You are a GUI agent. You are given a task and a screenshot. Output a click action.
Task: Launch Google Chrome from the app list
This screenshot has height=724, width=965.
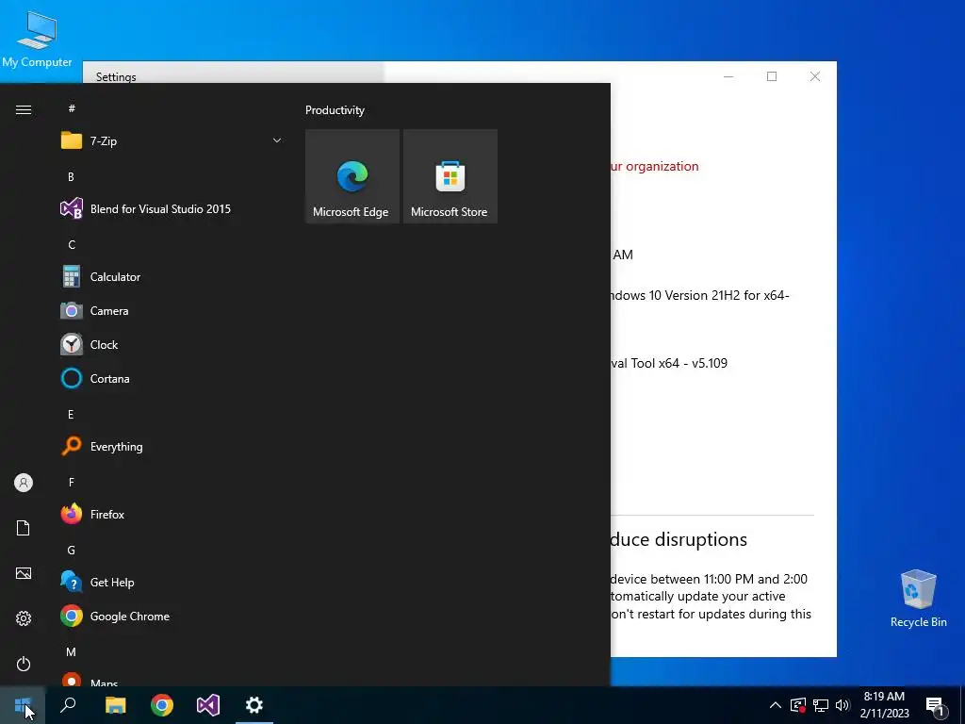pyautogui.click(x=172, y=617)
